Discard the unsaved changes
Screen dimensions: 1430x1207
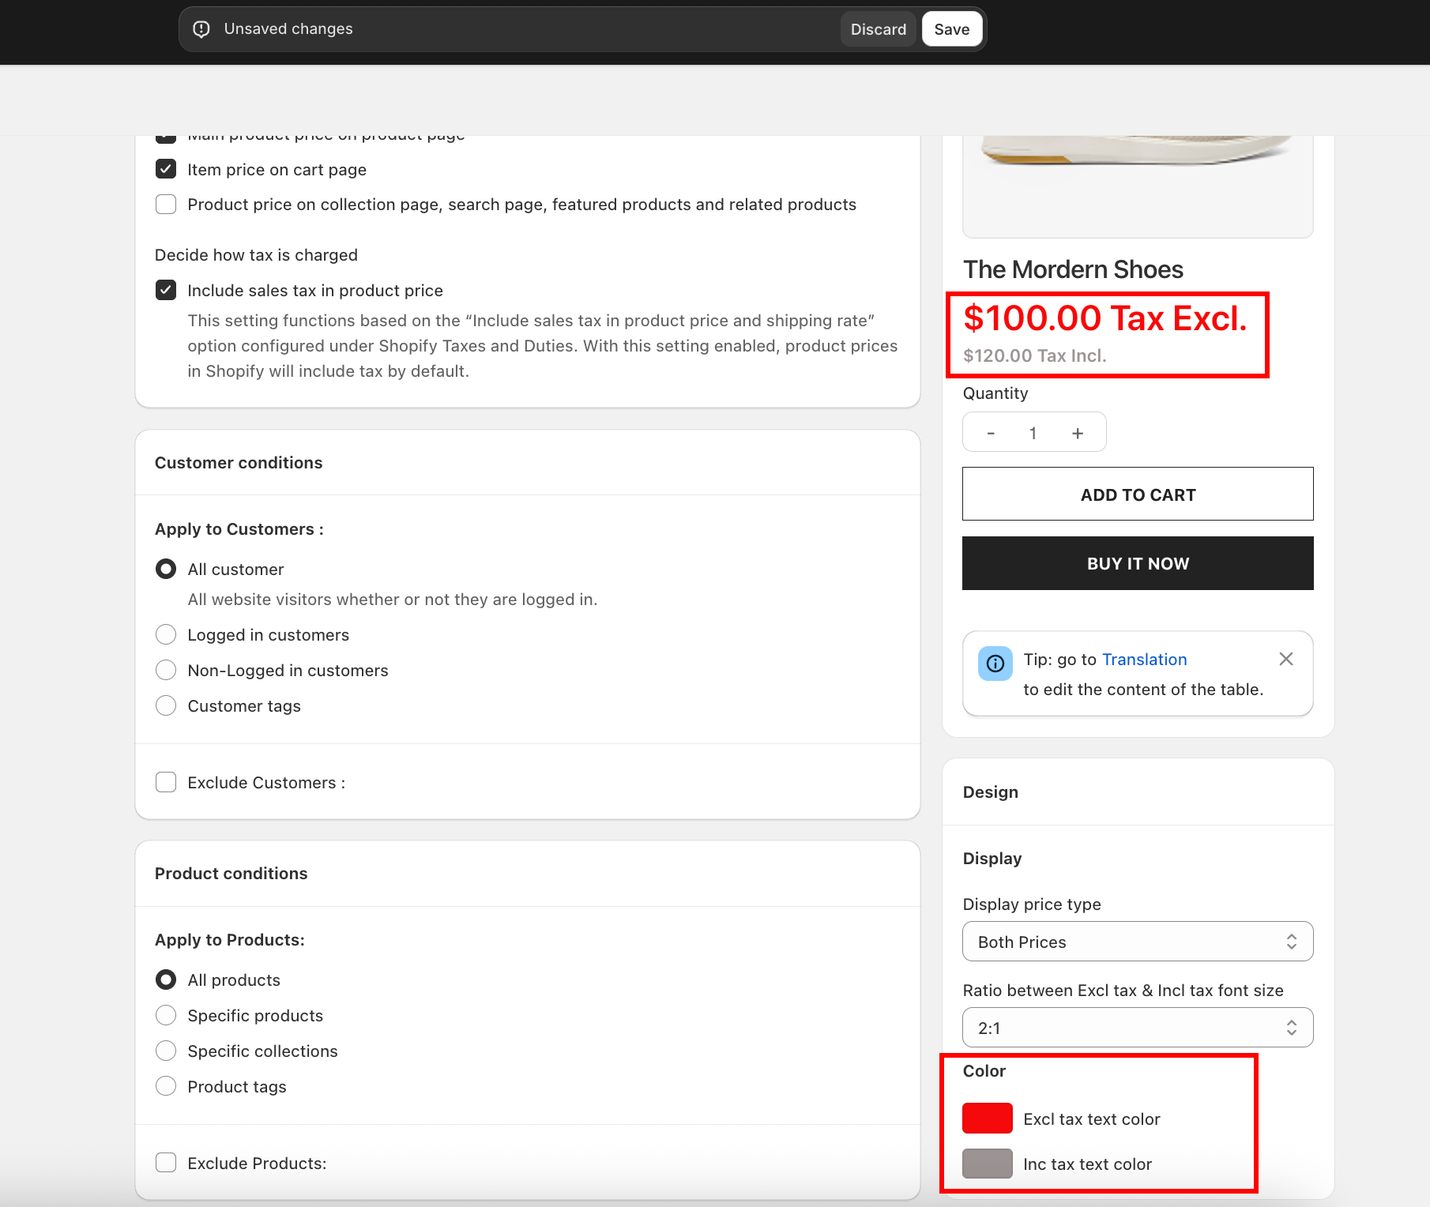[878, 29]
